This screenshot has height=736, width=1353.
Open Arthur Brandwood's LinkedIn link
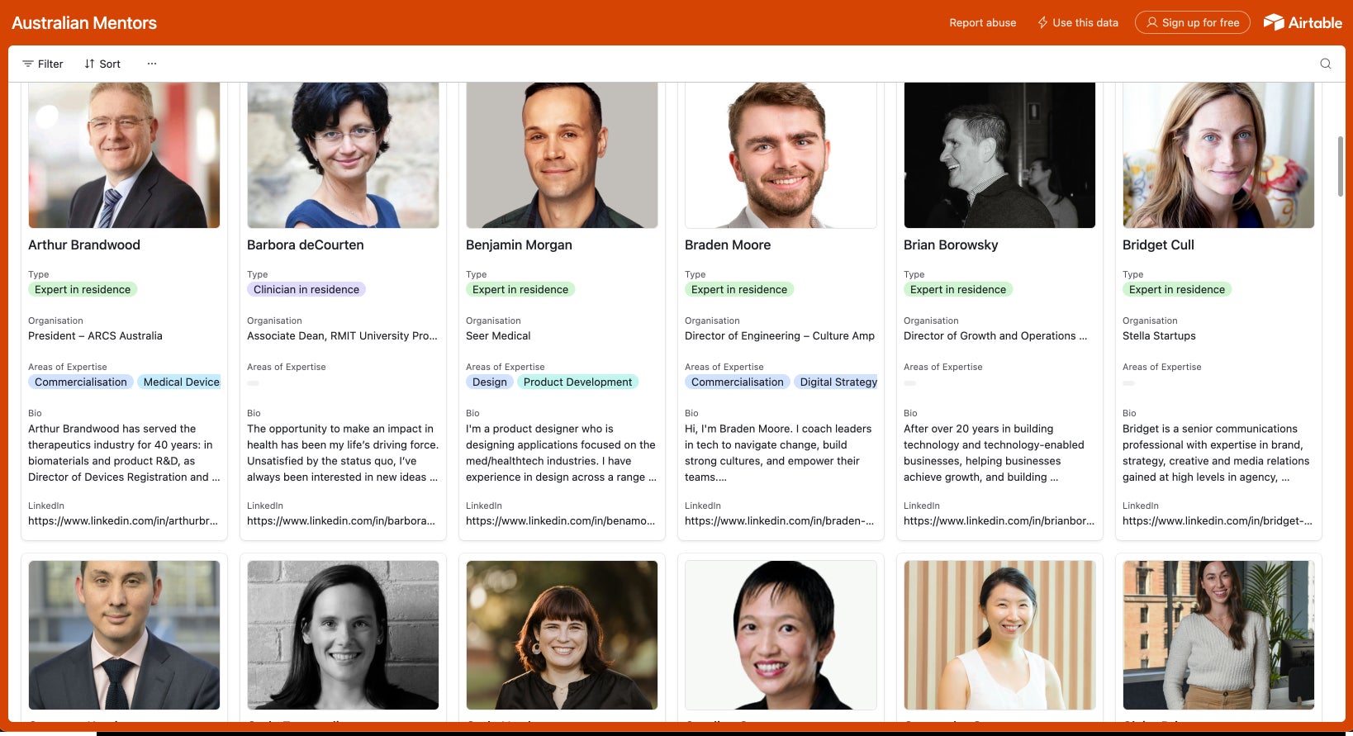coord(123,521)
